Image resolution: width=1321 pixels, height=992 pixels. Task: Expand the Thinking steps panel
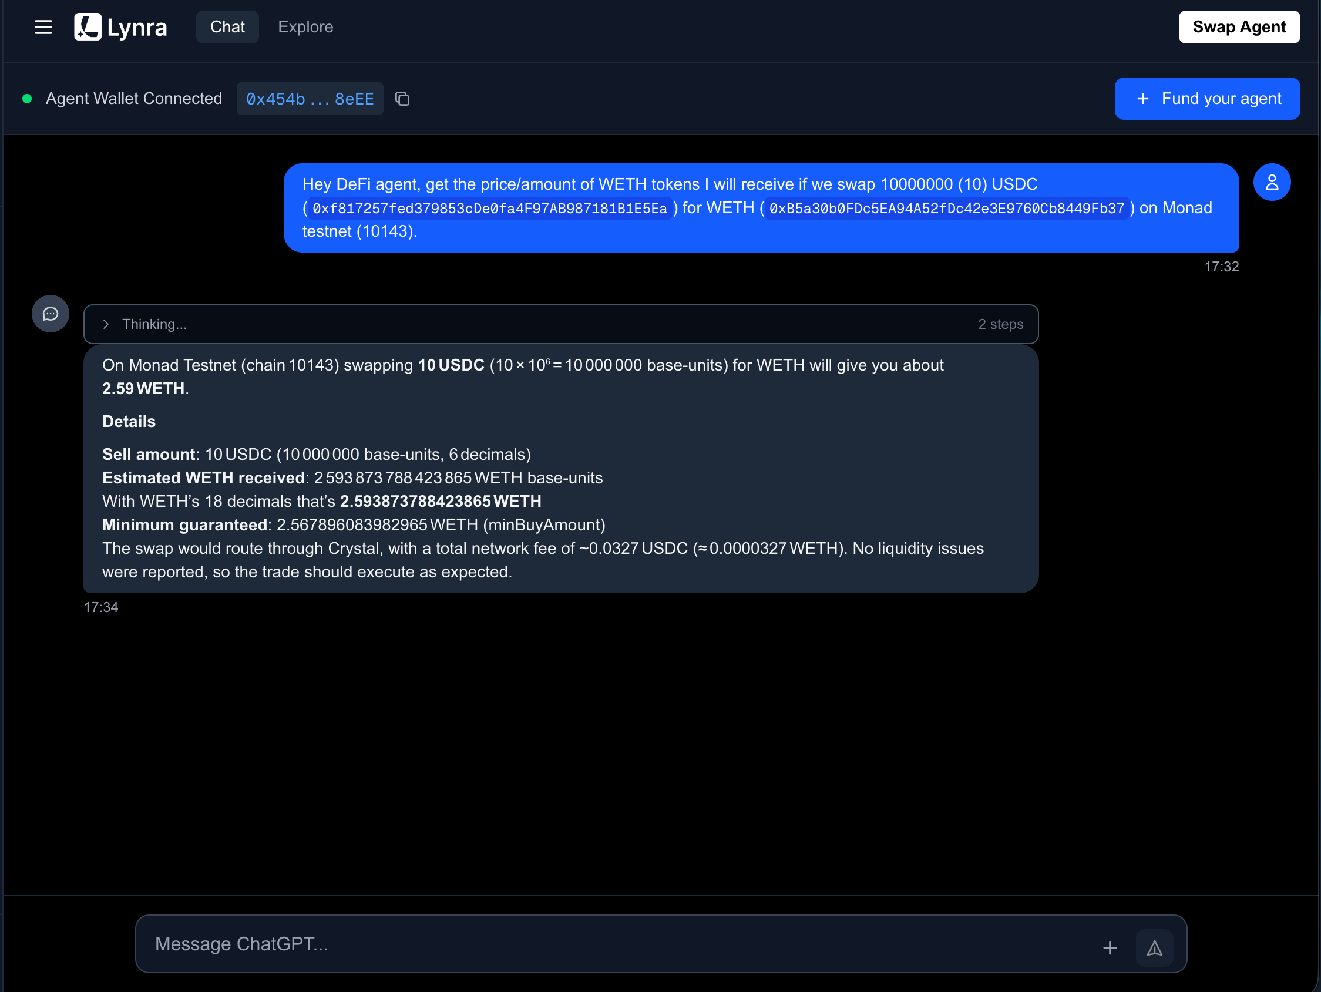561,324
